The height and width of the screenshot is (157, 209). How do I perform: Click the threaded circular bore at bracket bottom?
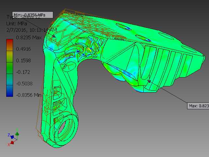(66, 130)
